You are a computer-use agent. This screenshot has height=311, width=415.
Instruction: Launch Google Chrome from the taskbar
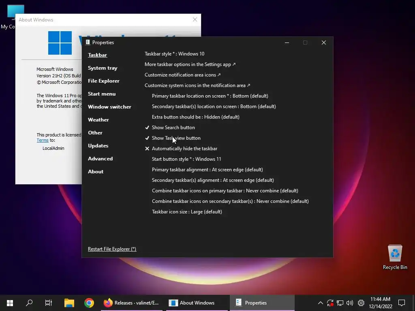[x=89, y=303]
